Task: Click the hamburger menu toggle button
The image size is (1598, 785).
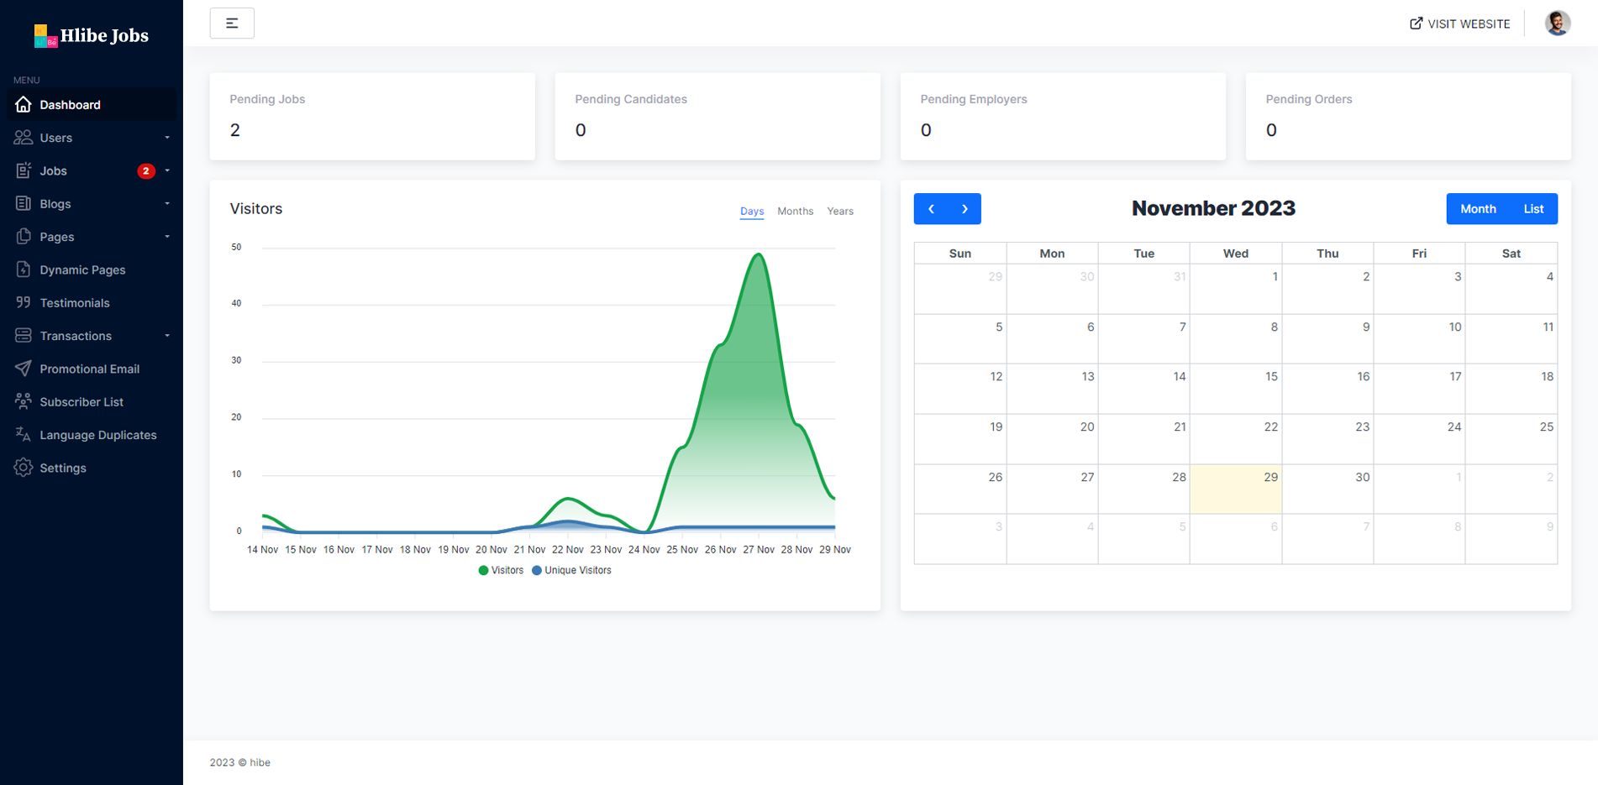Action: point(232,24)
